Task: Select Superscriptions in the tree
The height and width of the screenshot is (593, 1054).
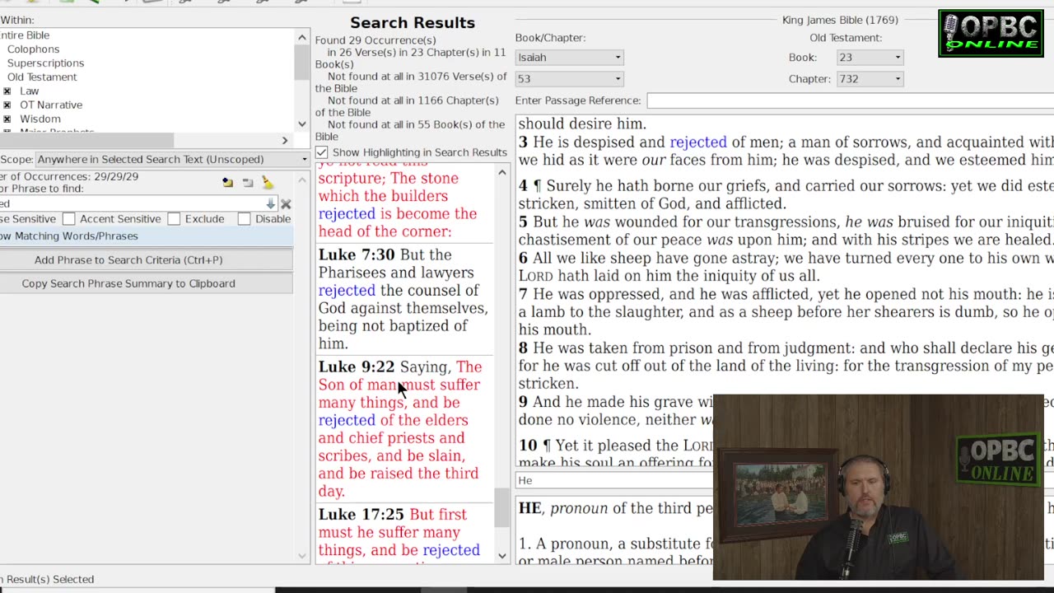Action: [45, 63]
